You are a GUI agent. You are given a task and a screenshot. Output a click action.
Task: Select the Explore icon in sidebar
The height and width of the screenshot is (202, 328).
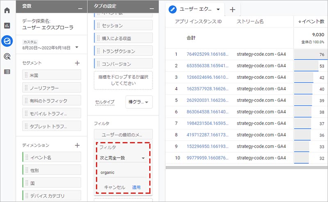(x=7, y=41)
